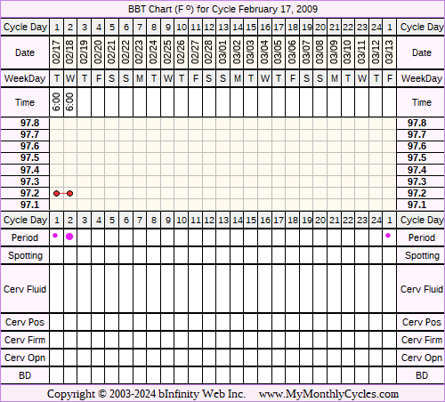Click the date cell 02/22

click(125, 52)
